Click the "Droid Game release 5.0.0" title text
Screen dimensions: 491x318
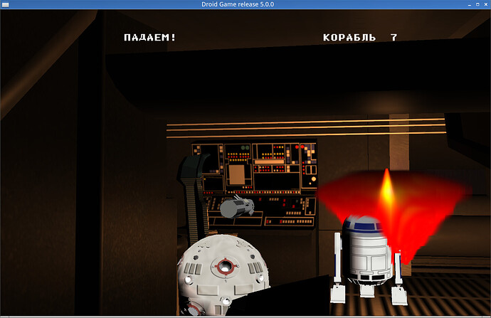(245, 5)
